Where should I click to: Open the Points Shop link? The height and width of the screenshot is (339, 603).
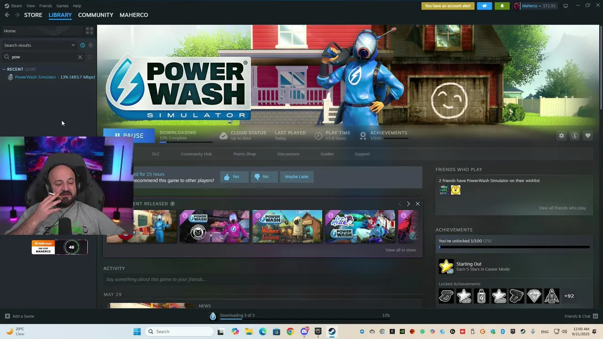244,154
